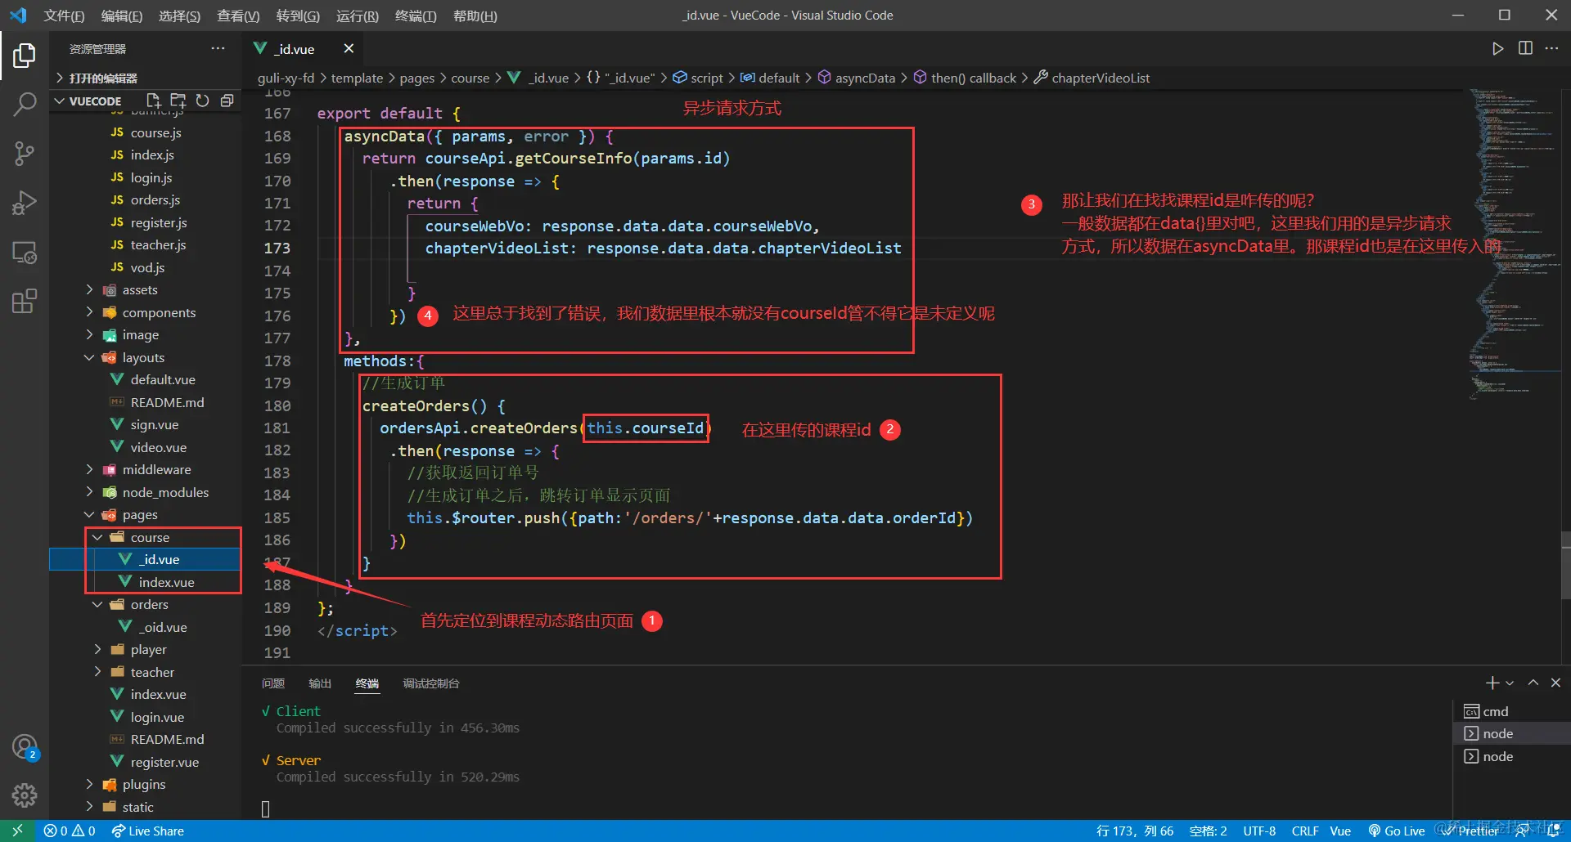The width and height of the screenshot is (1571, 842).
Task: Switch to the 调试控制台 panel tab
Action: coord(431,683)
